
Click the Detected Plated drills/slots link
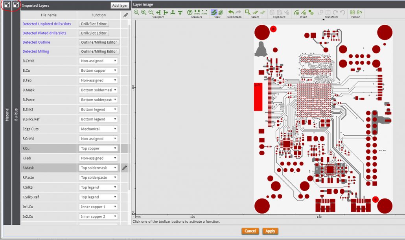44,33
